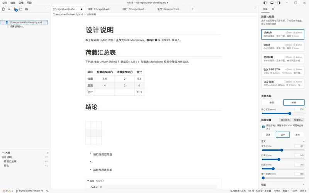Open 计算说明.txt in file tree
This screenshot has width=309, height=193.
point(17,26)
